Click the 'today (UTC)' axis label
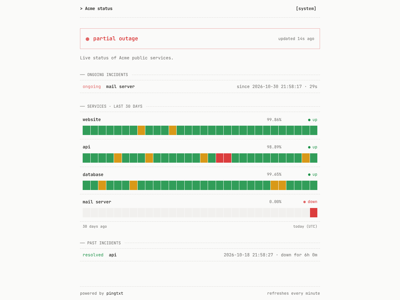The image size is (400, 300). coord(305,226)
